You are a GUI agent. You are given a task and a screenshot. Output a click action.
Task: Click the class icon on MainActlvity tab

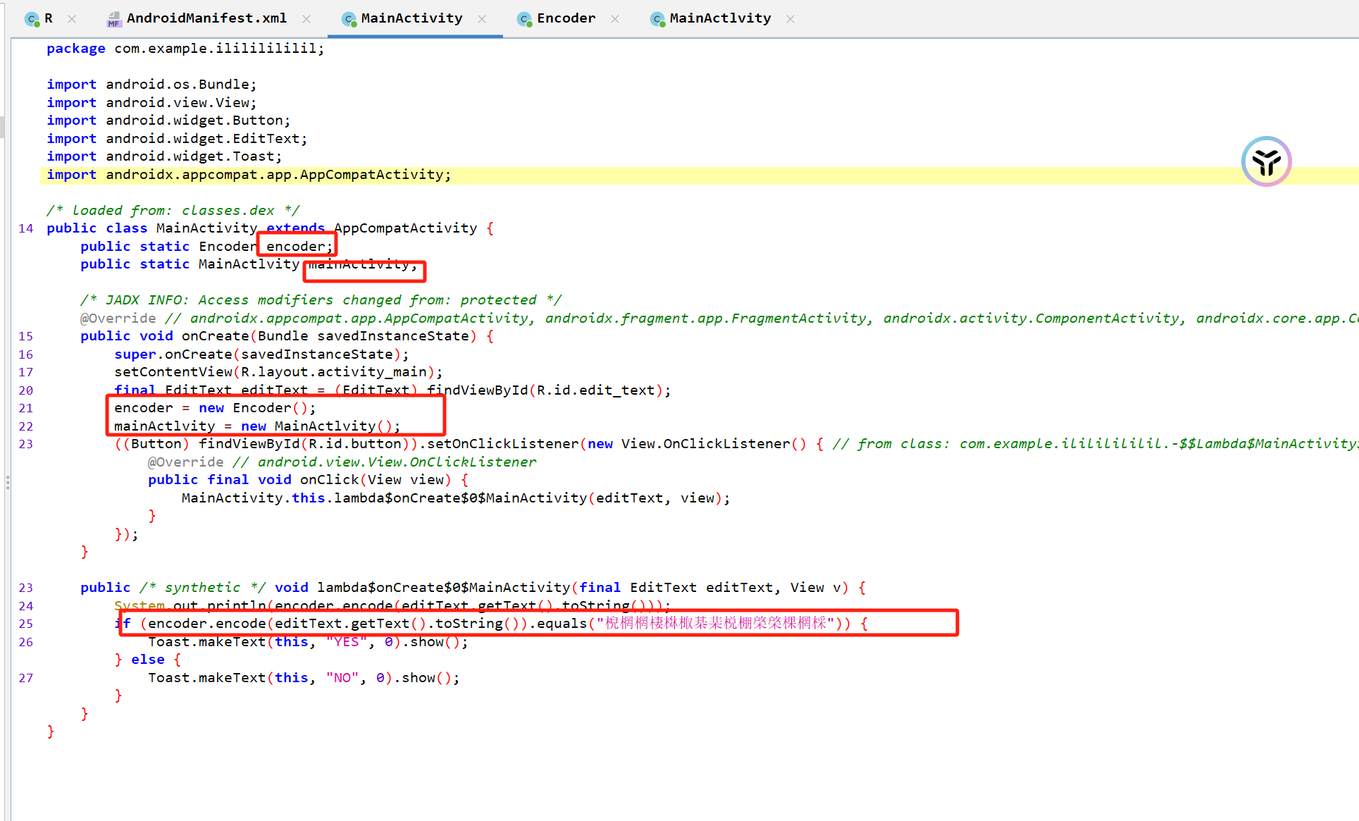click(x=657, y=19)
